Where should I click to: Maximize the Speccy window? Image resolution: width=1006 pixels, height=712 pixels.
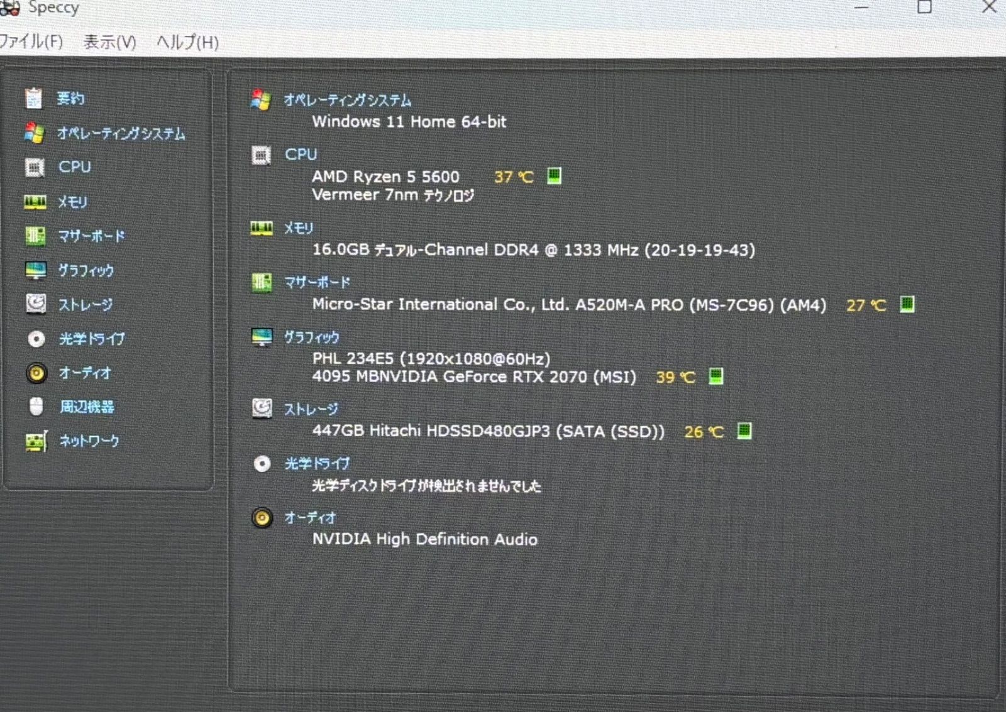click(x=924, y=7)
